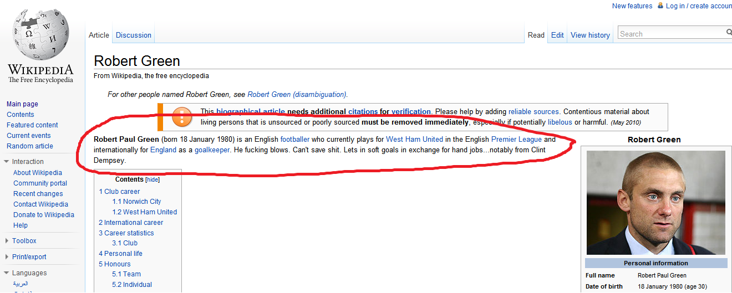Open the Edit tab
Image resolution: width=732 pixels, height=293 pixels.
(557, 35)
